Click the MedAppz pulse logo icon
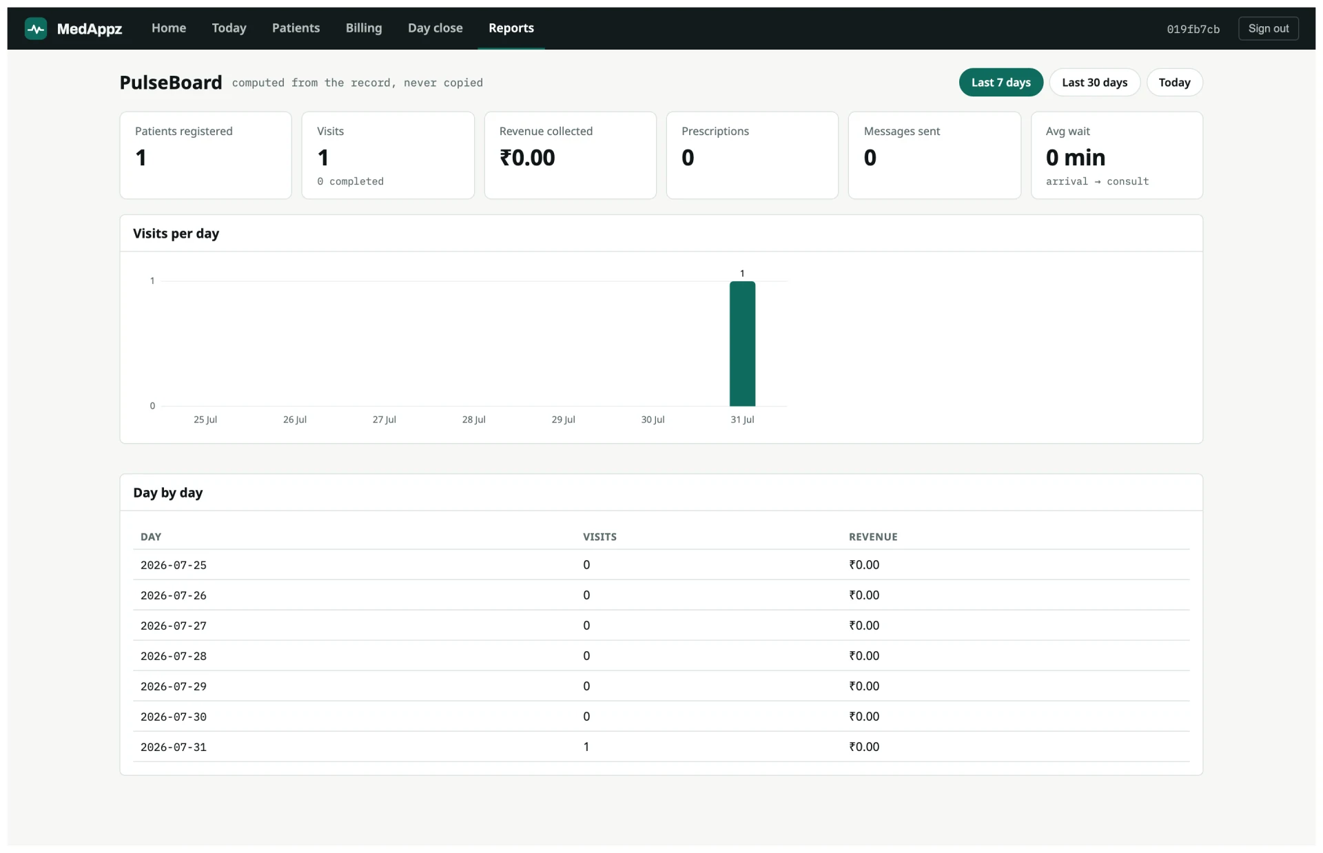 36,28
